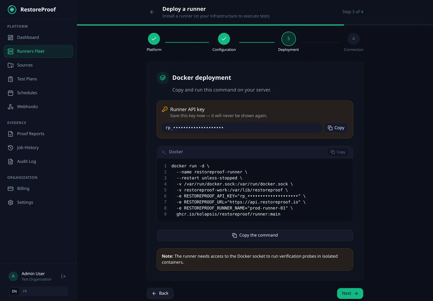
Task: Click the Docker deployment box icon
Action: pyautogui.click(x=163, y=78)
